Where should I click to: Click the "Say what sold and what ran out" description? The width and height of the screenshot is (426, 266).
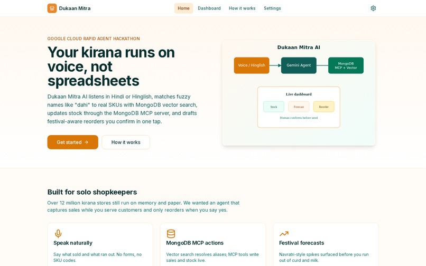[x=98, y=258]
